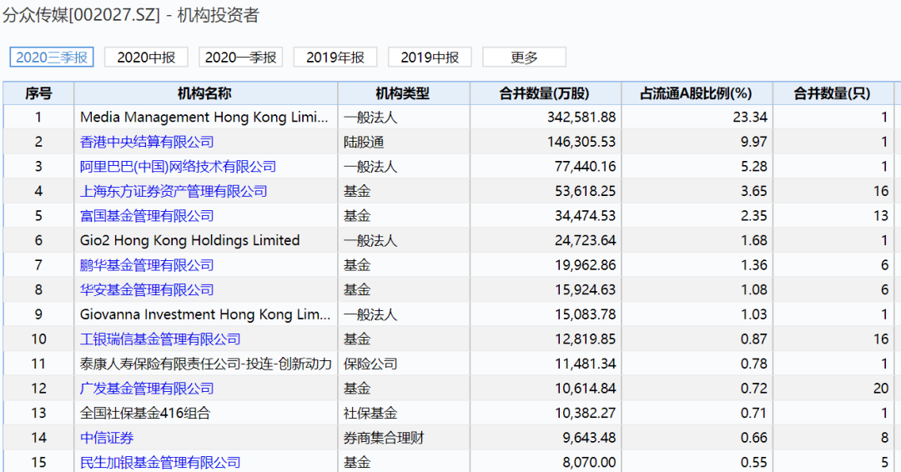Open the 2020一季报 report tab
The image size is (901, 472).
241,58
